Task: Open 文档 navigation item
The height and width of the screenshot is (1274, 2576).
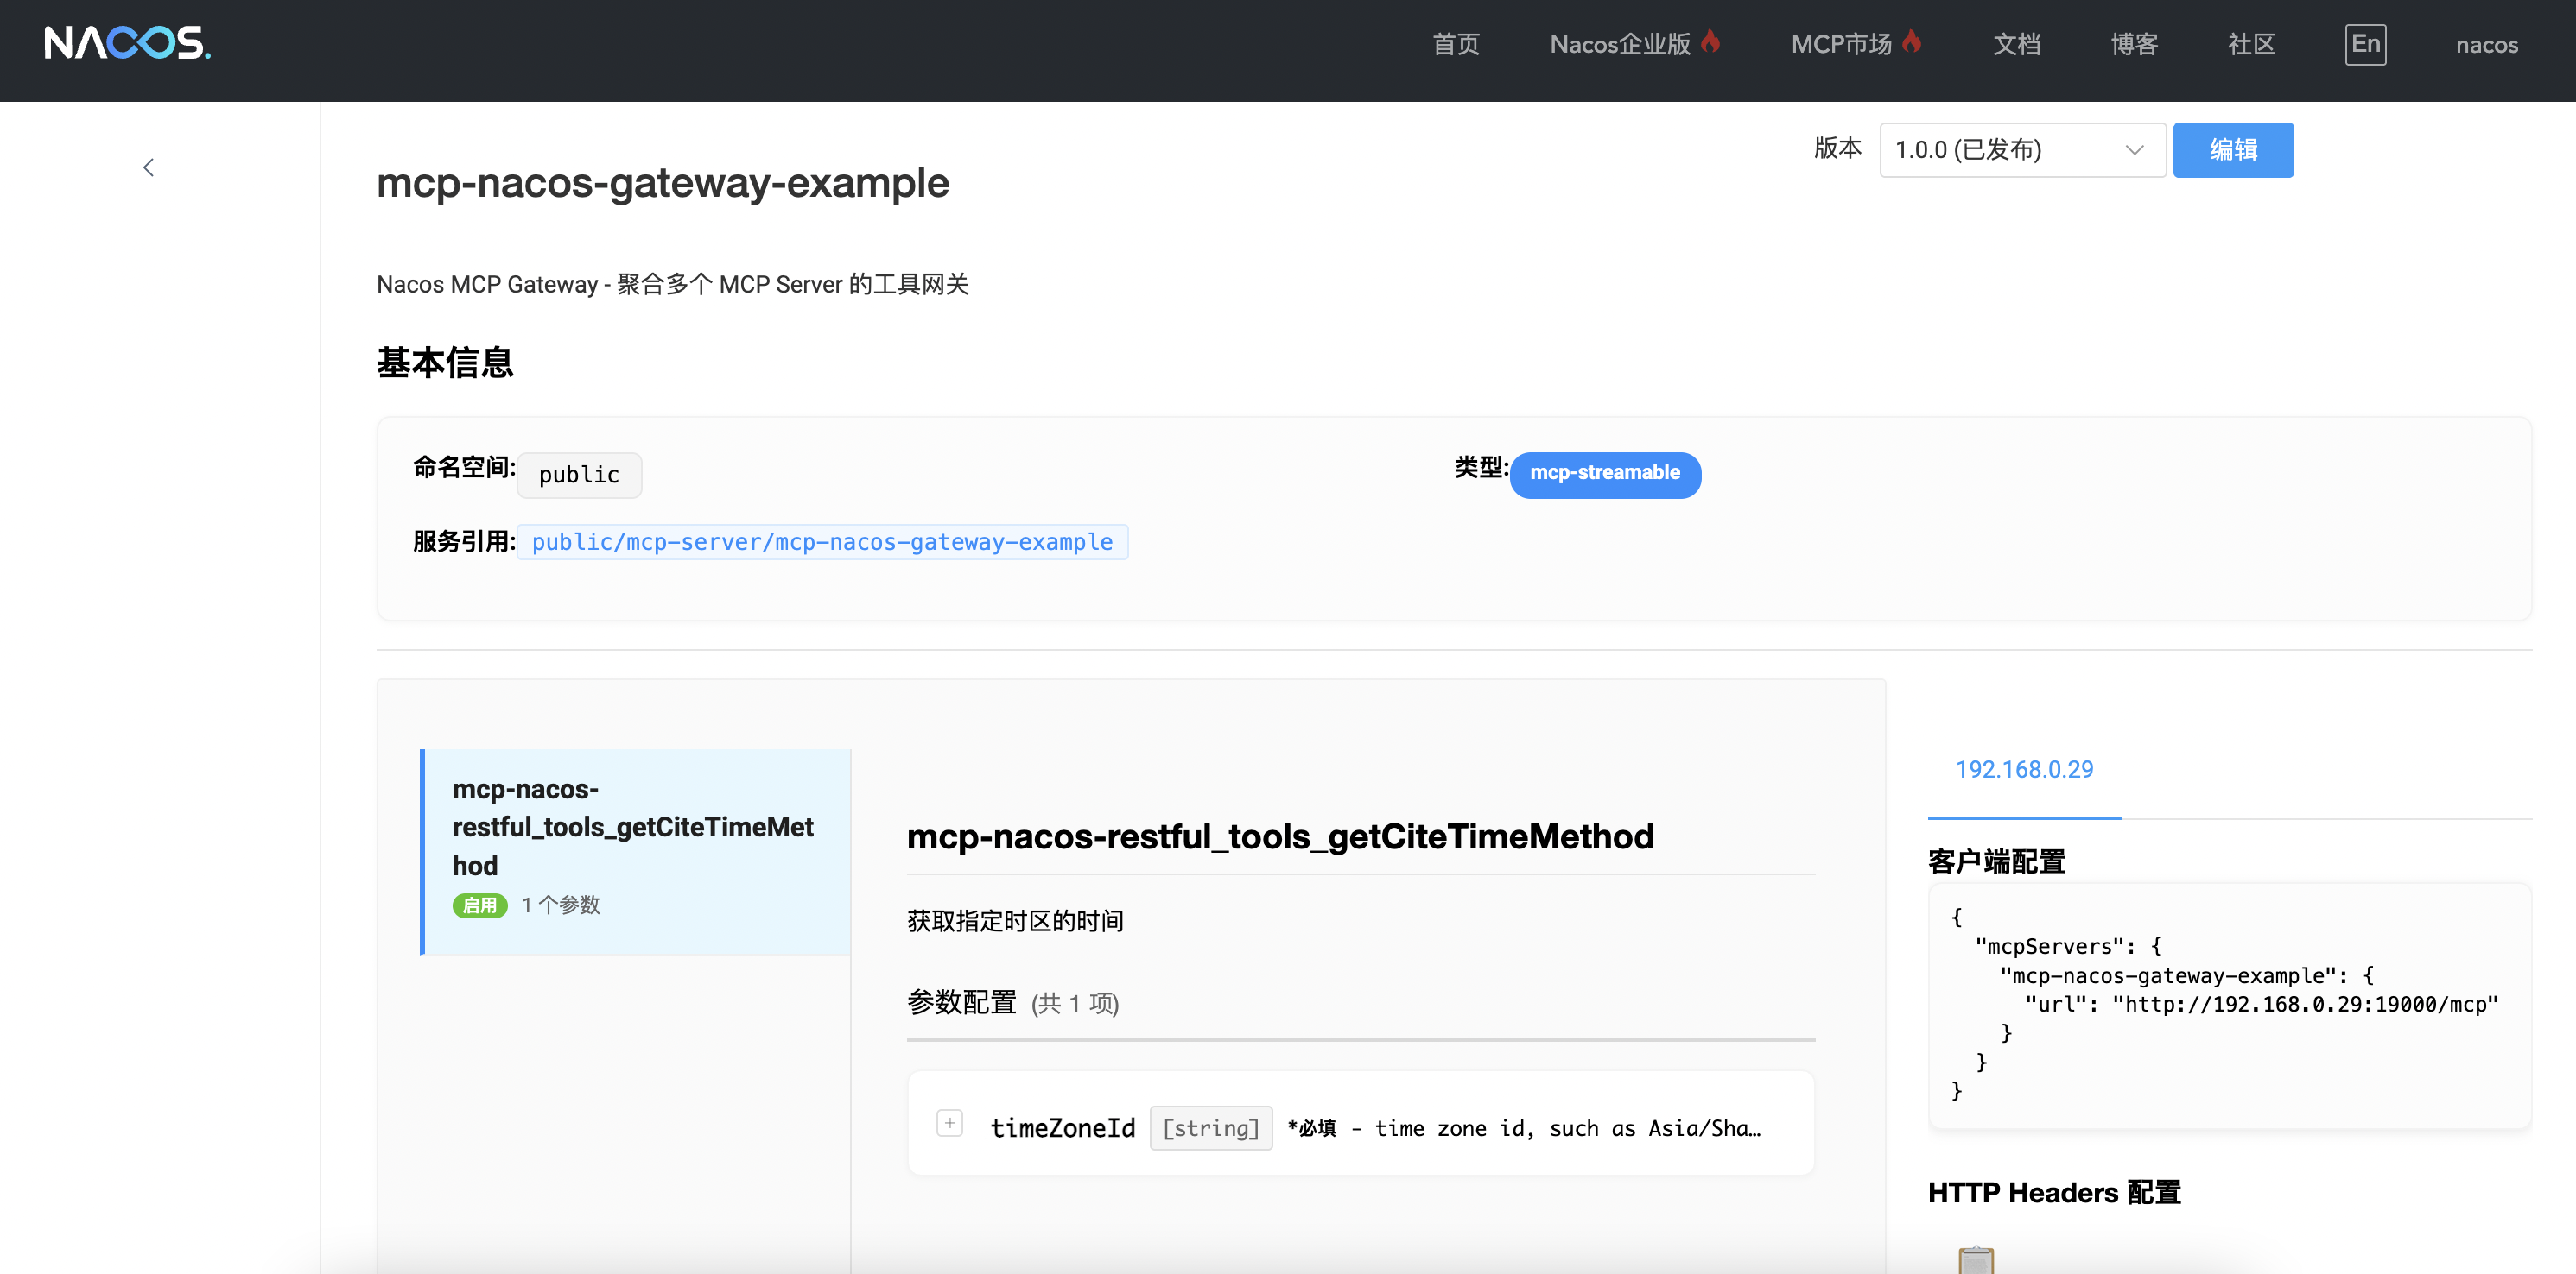Action: 2016,44
